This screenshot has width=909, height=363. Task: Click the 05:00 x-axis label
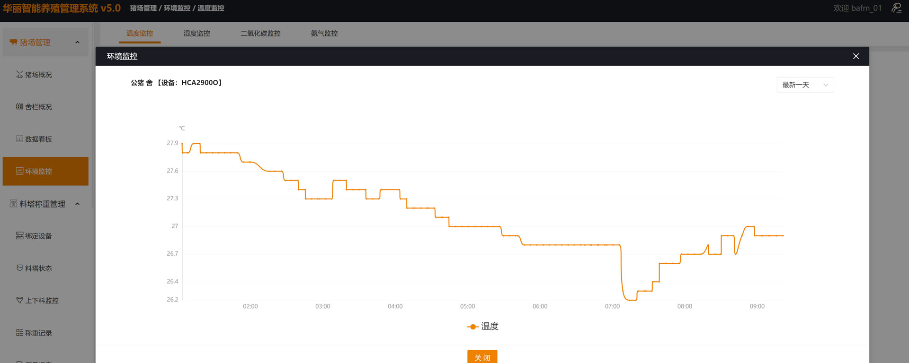tap(467, 306)
